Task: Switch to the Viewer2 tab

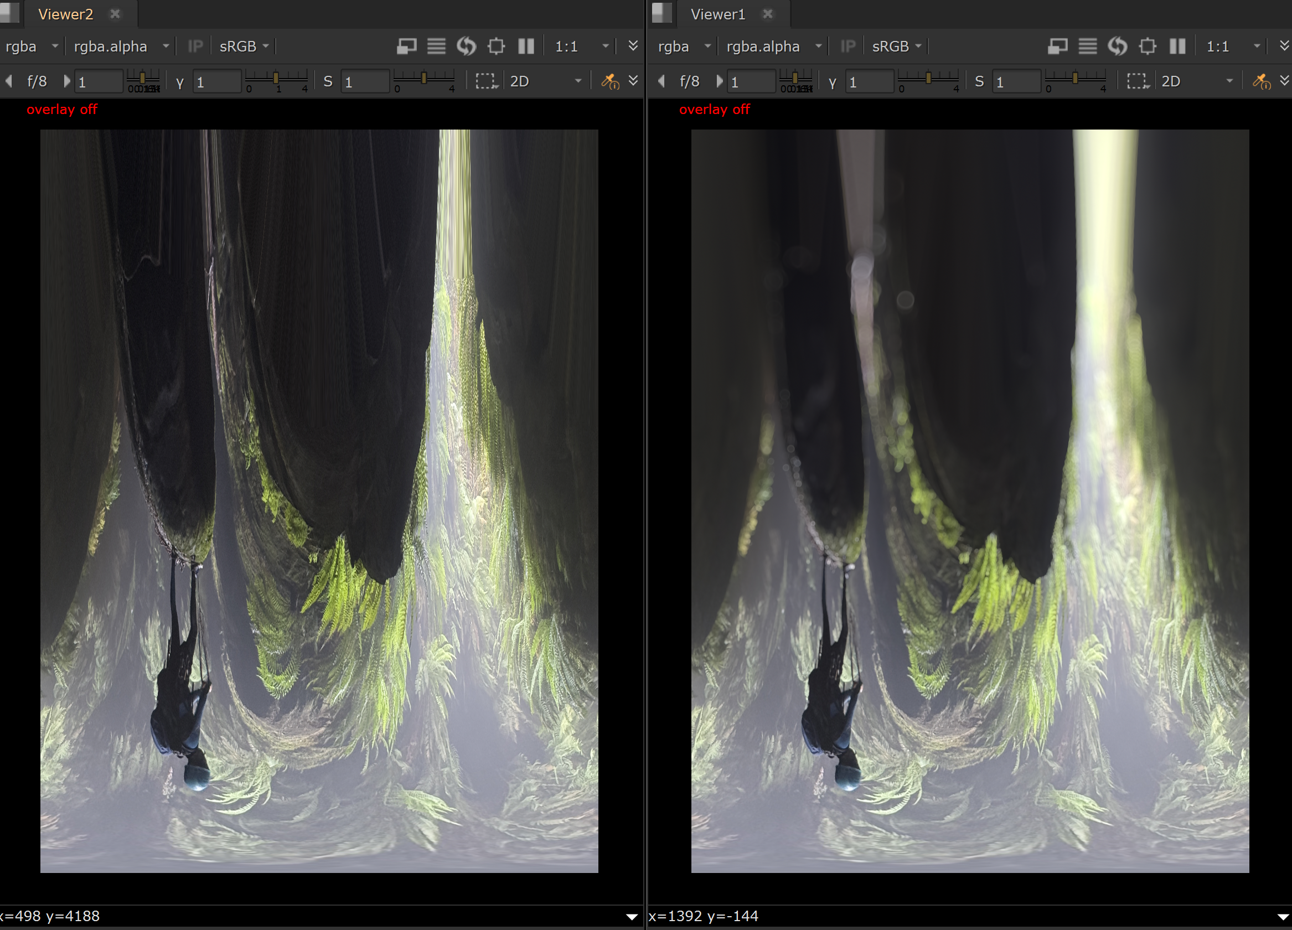Action: pyautogui.click(x=65, y=14)
